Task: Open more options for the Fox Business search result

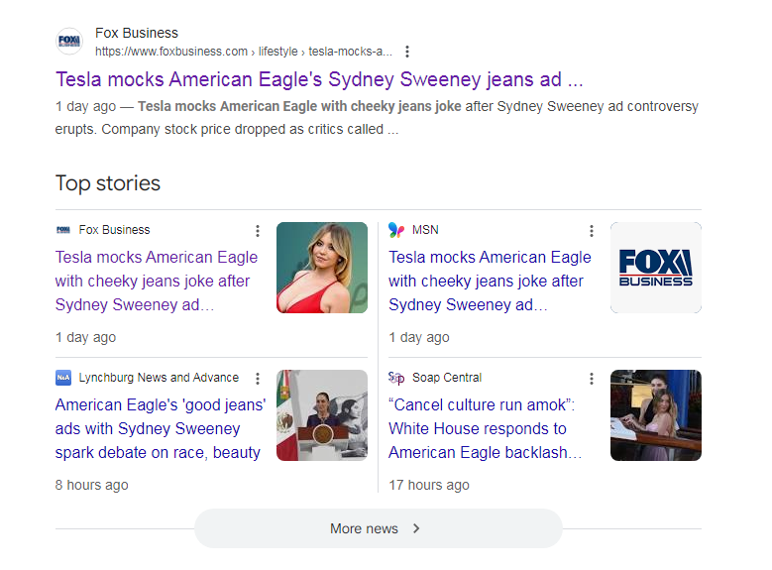Action: point(407,52)
